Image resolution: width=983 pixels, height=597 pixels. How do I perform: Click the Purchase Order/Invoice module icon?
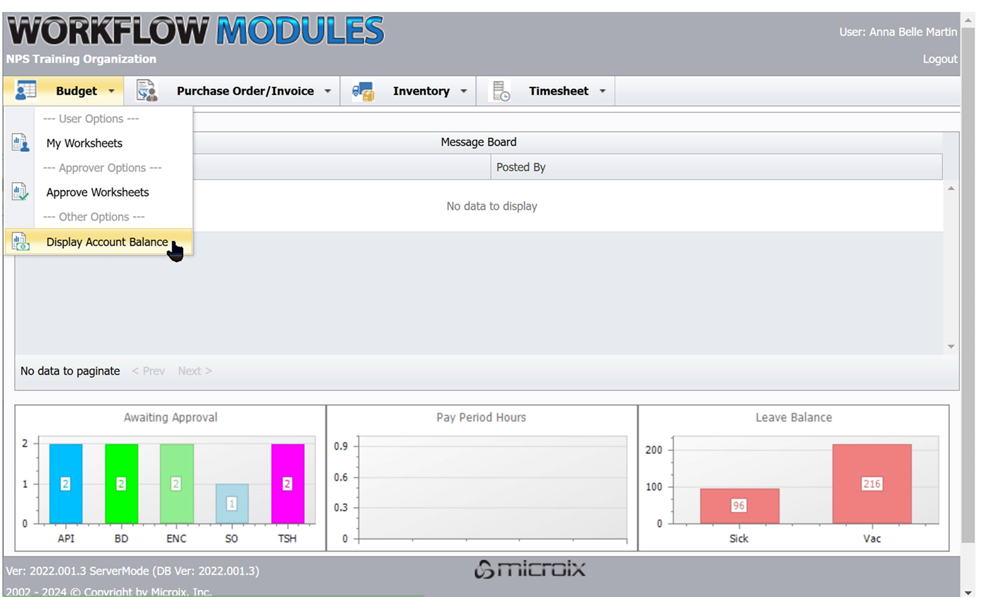(147, 91)
